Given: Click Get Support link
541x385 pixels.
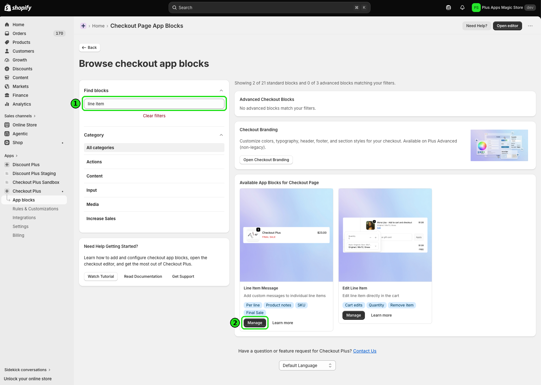Looking at the screenshot, I should [x=183, y=277].
